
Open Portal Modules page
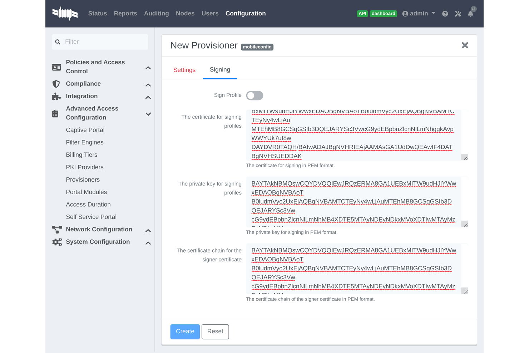point(86,192)
